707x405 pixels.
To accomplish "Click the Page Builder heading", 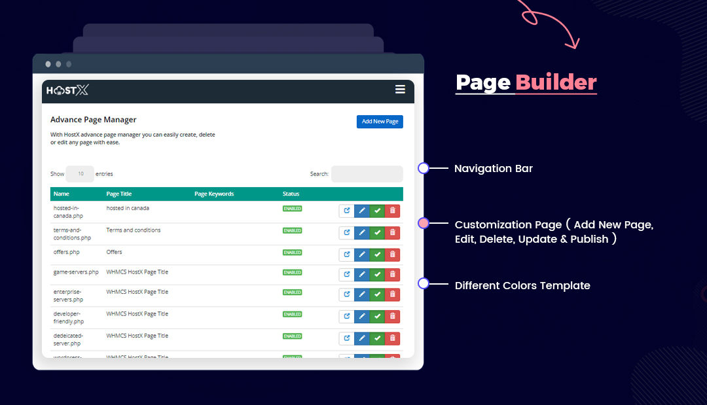I will (526, 82).
